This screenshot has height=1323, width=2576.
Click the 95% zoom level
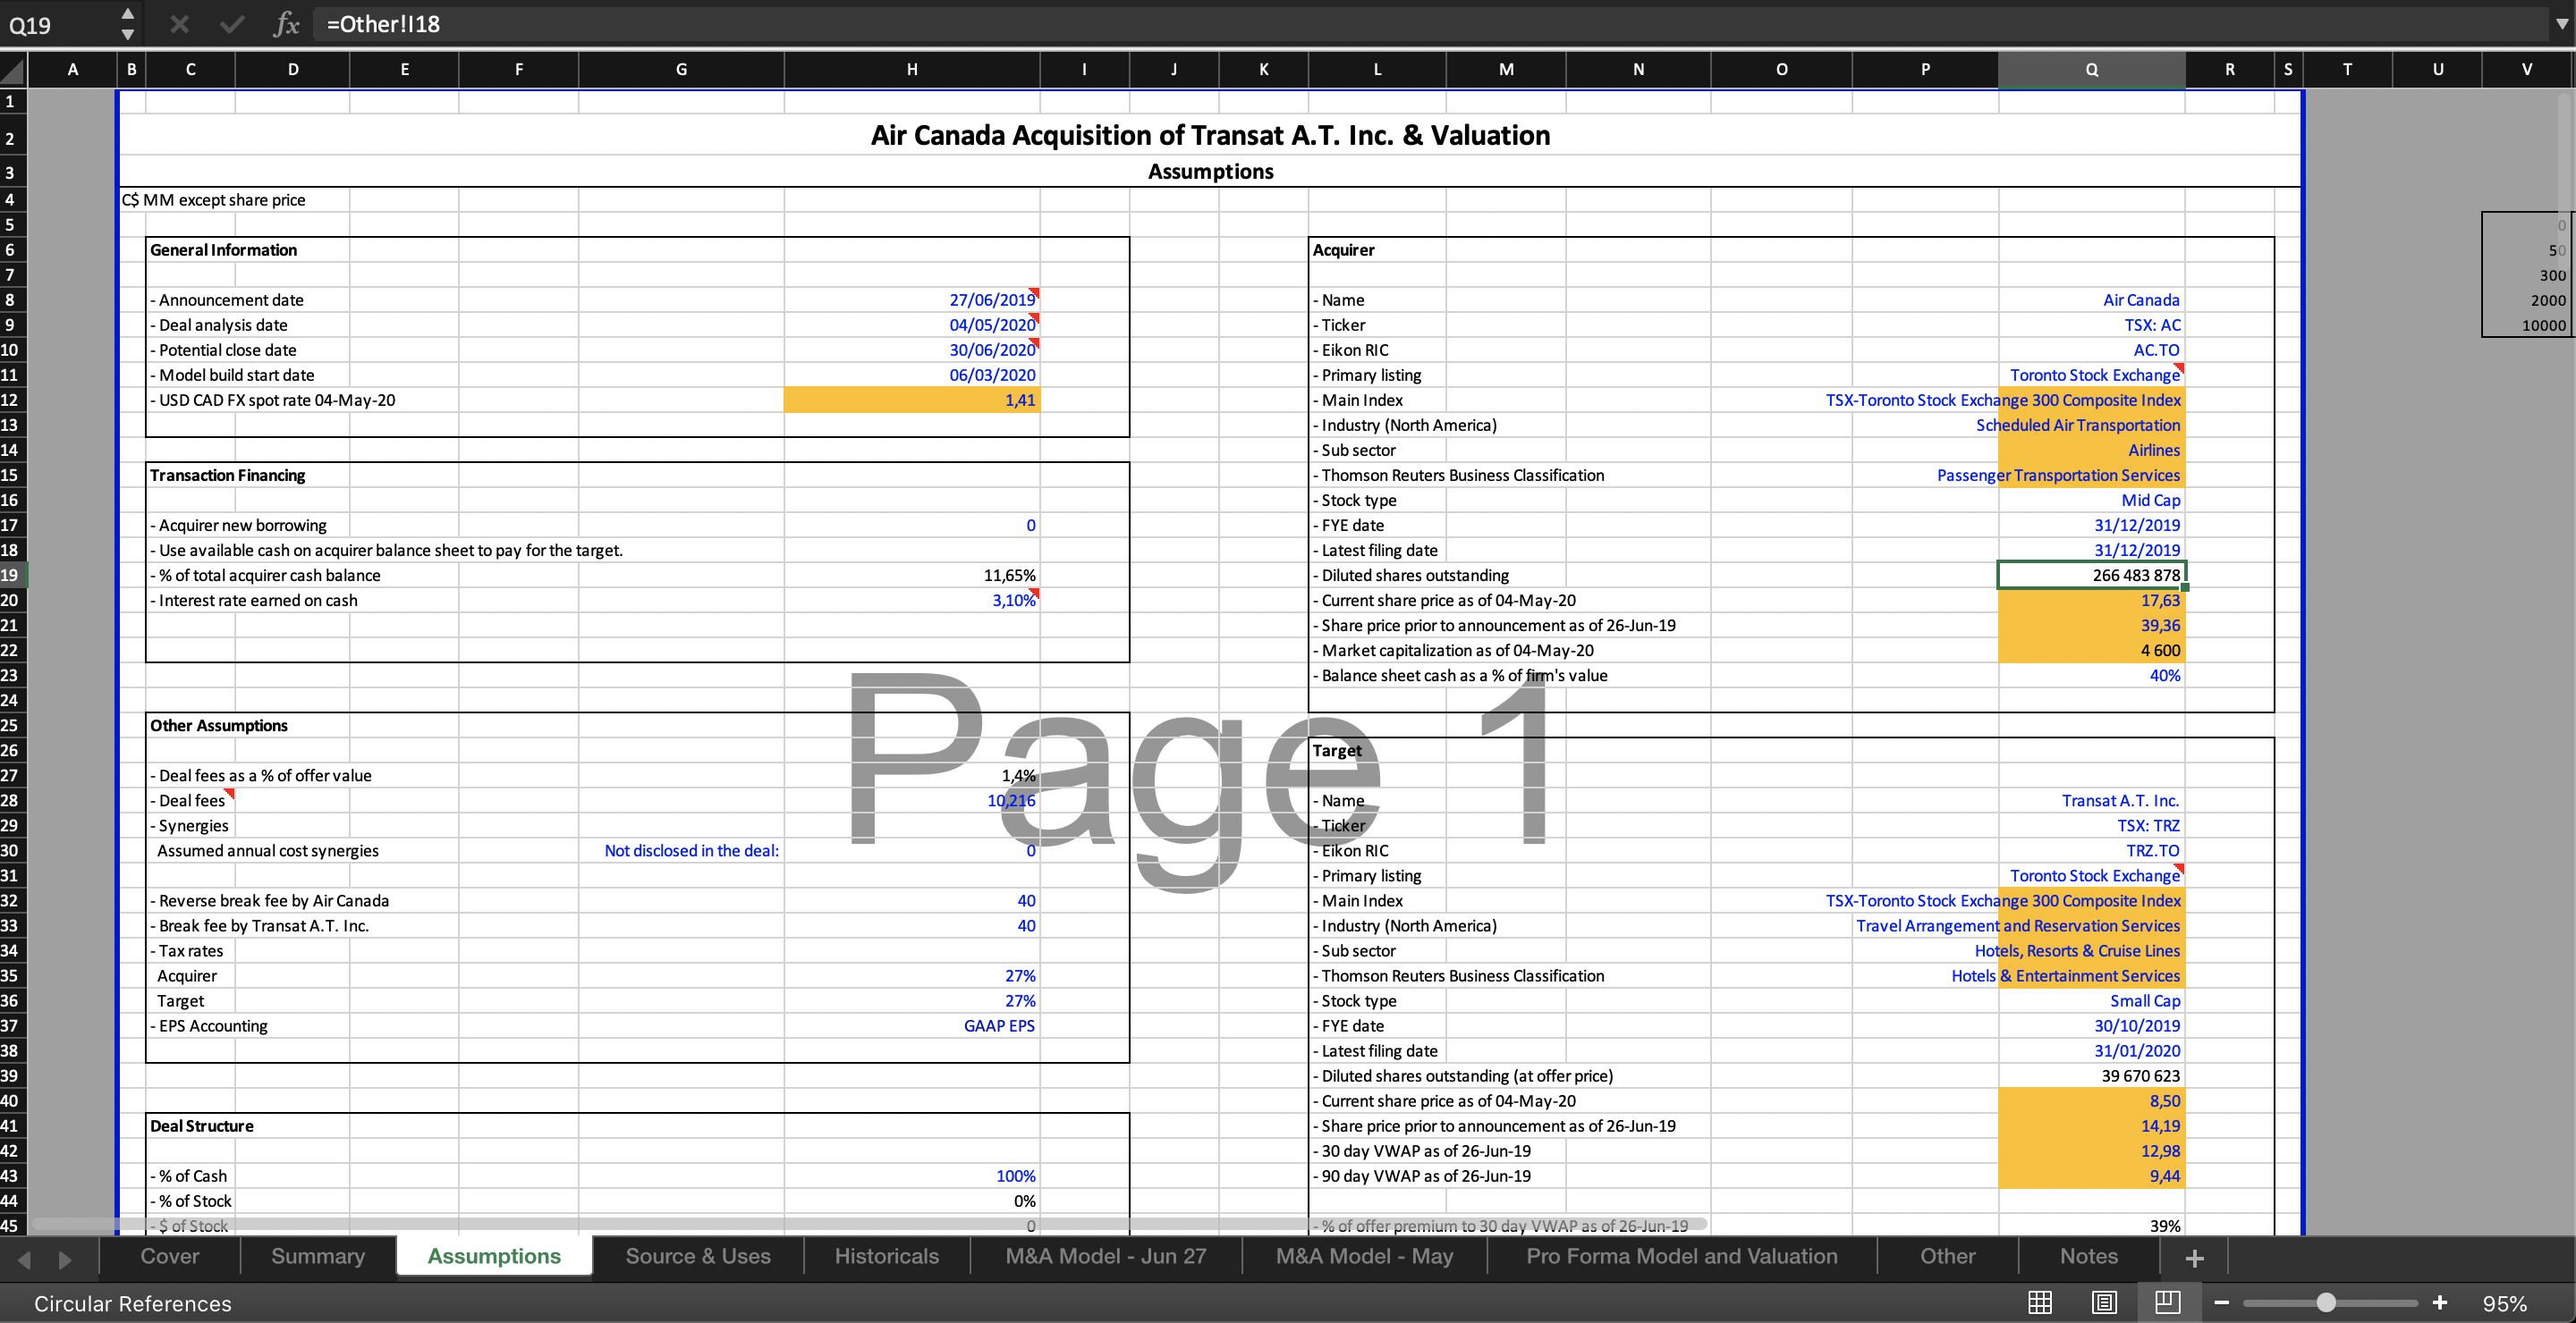point(2504,1303)
